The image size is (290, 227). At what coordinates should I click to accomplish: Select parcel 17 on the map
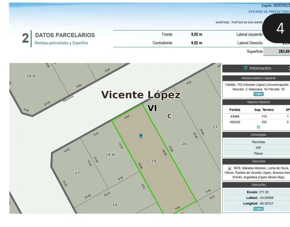point(77,173)
